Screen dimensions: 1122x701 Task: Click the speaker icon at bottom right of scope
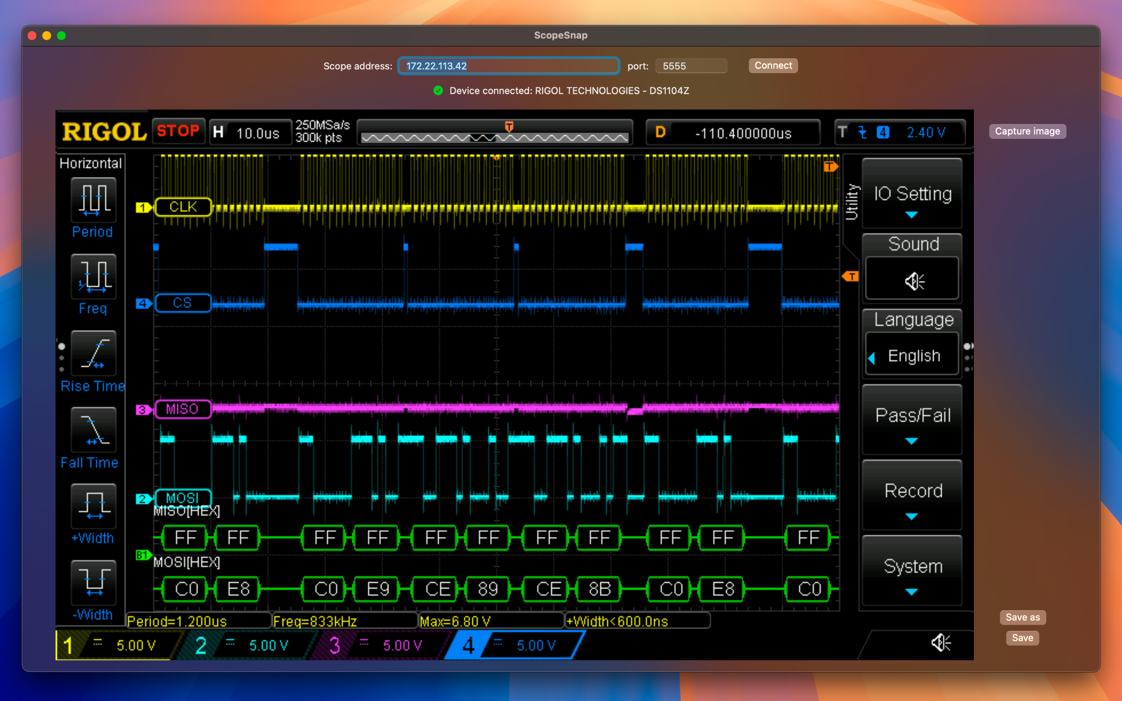click(941, 643)
